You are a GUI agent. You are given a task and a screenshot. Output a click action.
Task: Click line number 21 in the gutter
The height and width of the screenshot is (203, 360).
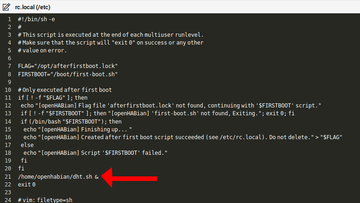(x=8, y=176)
